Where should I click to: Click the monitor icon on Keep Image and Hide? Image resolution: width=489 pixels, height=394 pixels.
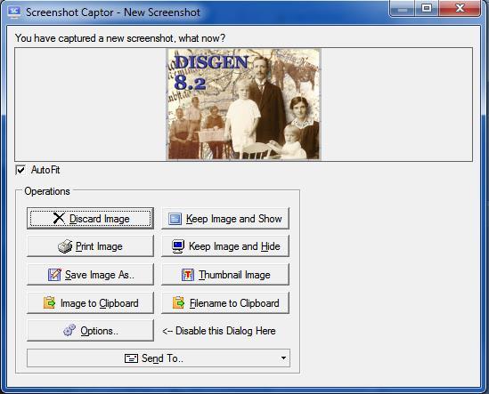pyautogui.click(x=178, y=246)
